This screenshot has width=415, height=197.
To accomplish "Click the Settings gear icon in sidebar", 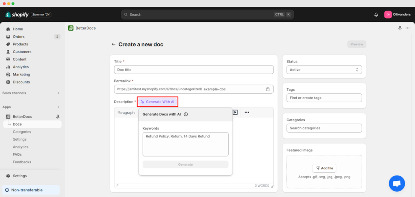I will [8, 176].
